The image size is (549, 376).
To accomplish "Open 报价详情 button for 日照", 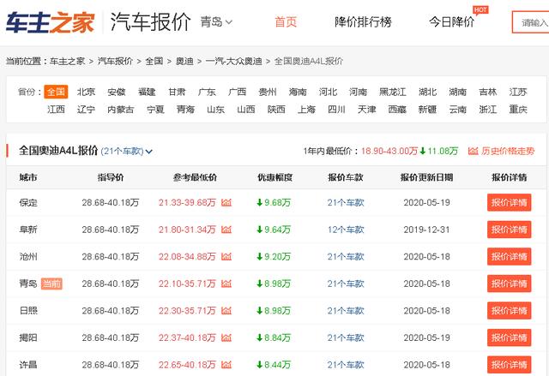I will (x=509, y=311).
